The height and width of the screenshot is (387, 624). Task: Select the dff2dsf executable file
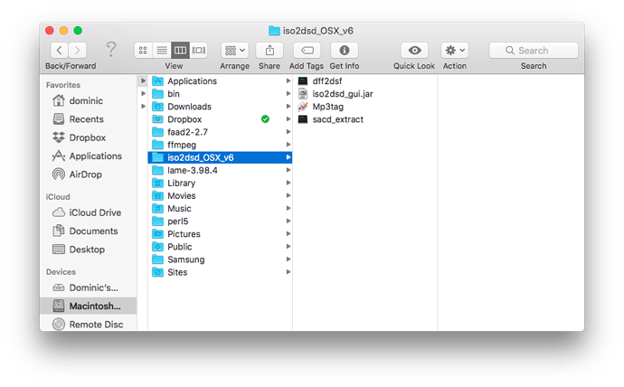[365, 81]
